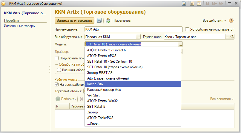This screenshot has height=133, width=241.
Task: Open 'Измененные товары' link in sidebar
Action: coord(20,26)
